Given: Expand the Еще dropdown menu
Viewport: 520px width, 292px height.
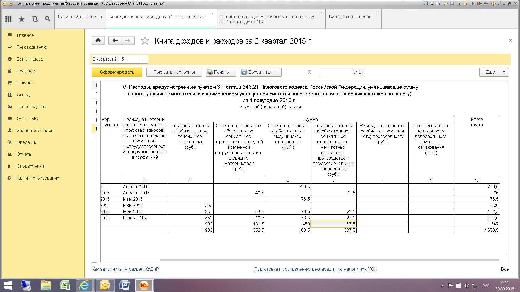Looking at the screenshot, I should tap(494, 72).
